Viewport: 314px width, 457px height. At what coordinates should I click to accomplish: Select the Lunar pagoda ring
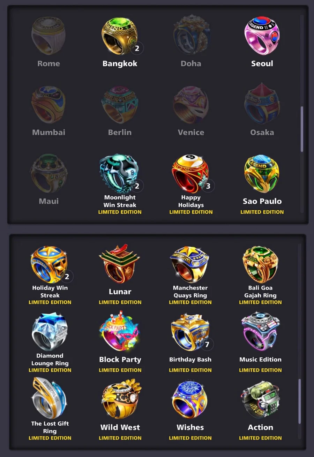pos(120,264)
